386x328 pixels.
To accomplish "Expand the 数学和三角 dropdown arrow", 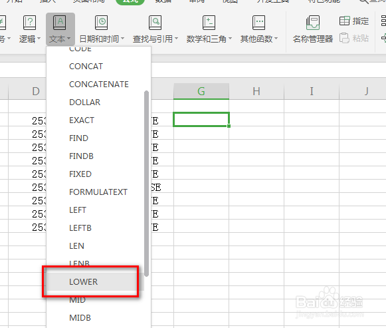I will coord(230,39).
